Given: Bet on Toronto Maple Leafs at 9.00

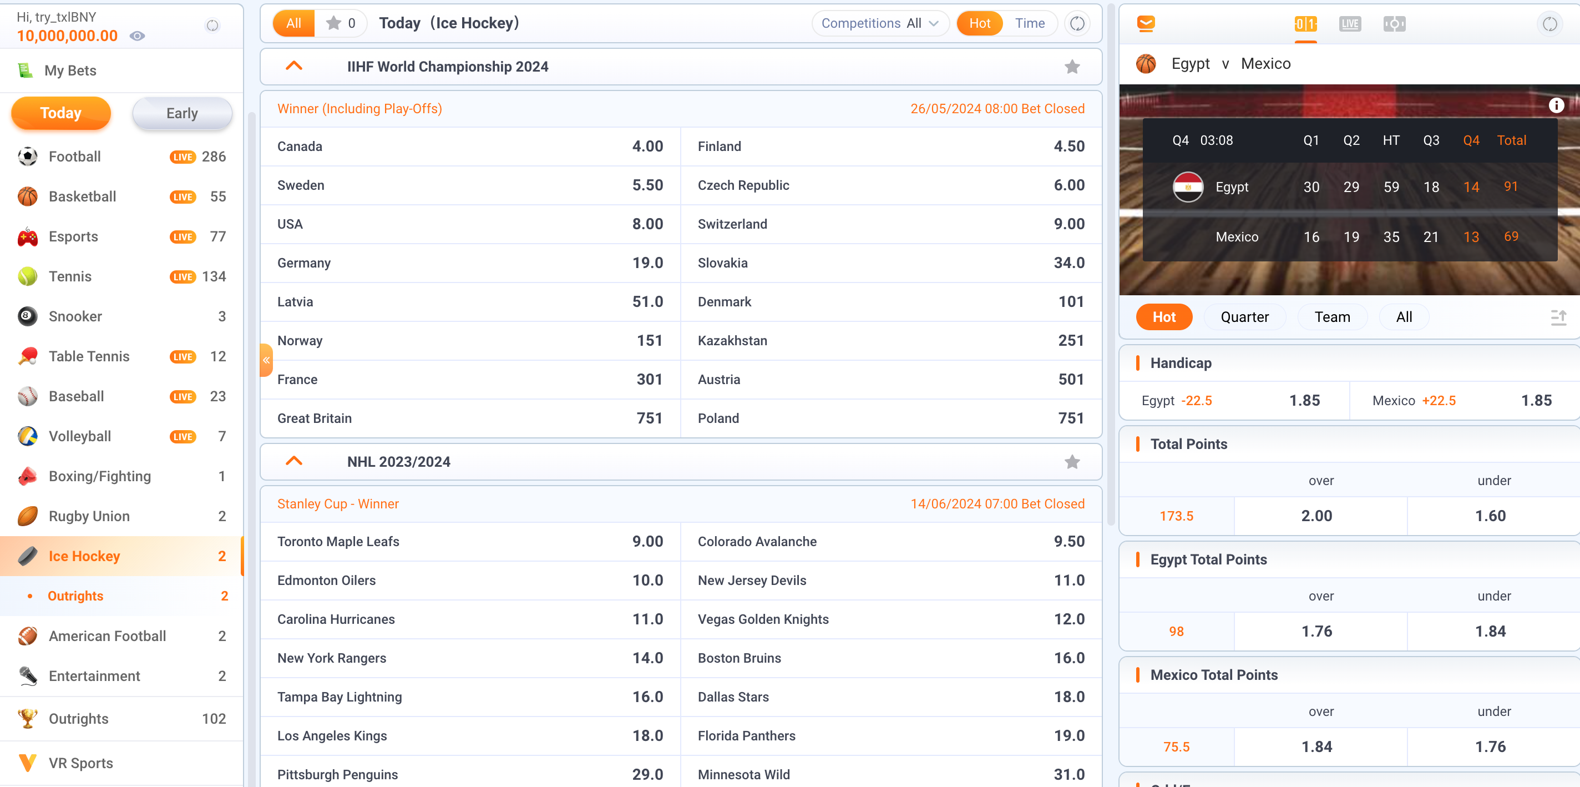Looking at the screenshot, I should 470,541.
